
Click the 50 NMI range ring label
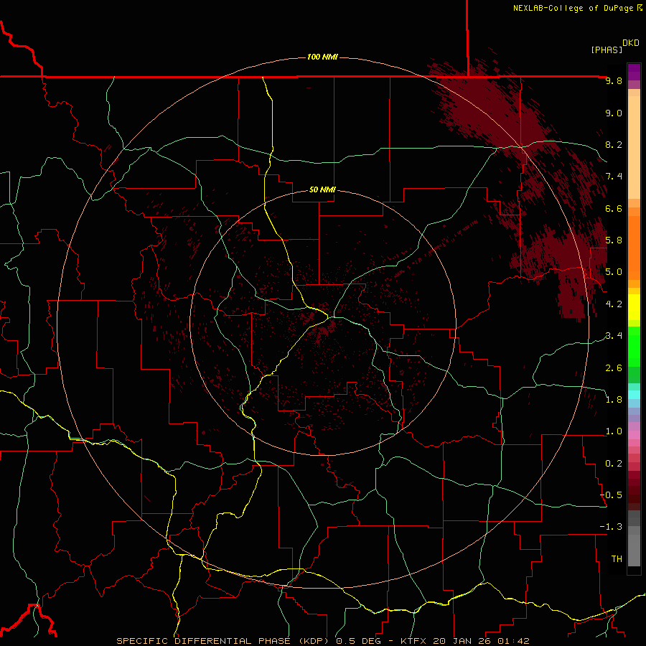[322, 190]
